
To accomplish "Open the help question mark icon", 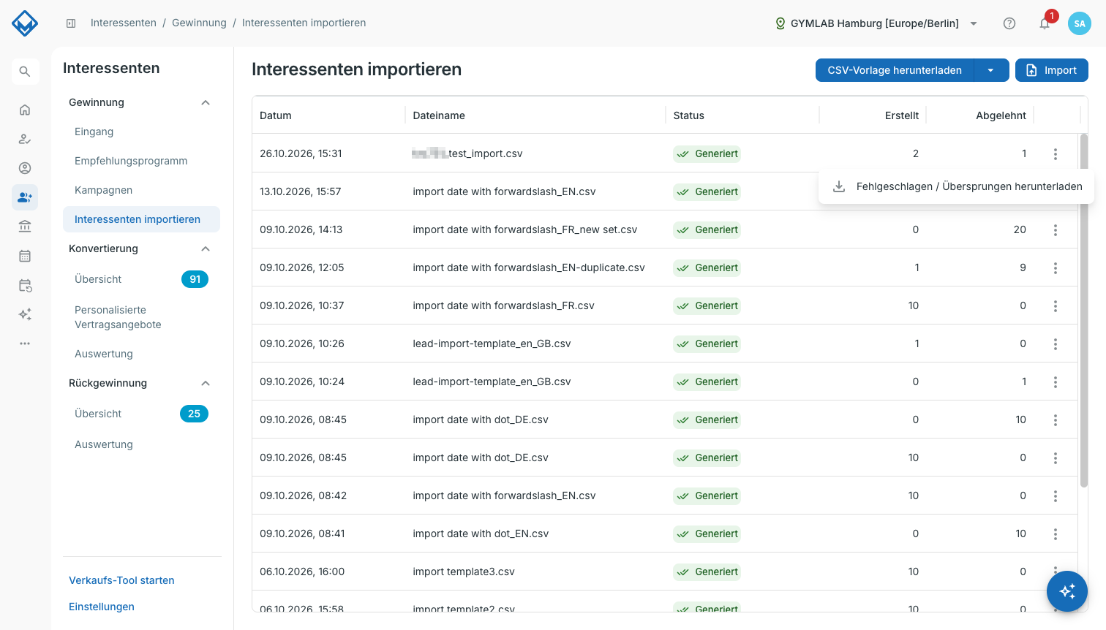I will click(1009, 23).
